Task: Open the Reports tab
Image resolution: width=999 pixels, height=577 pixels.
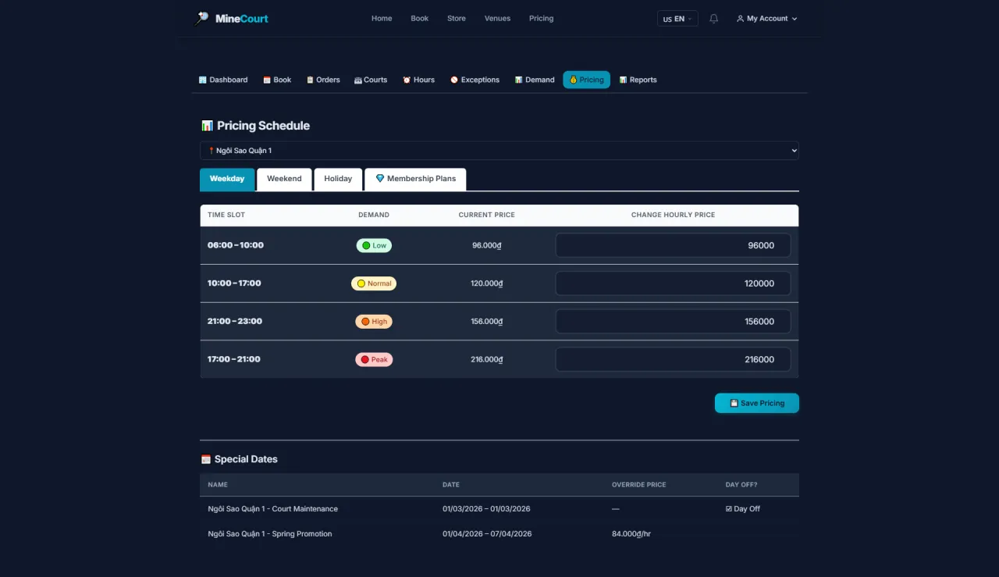Action: coord(638,80)
